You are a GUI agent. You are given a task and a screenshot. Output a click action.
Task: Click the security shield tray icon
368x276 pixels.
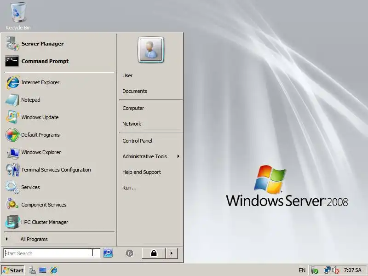click(314, 270)
